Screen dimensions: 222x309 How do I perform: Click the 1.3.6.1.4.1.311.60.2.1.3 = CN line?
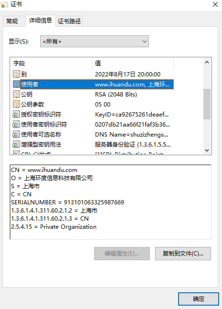(50, 218)
